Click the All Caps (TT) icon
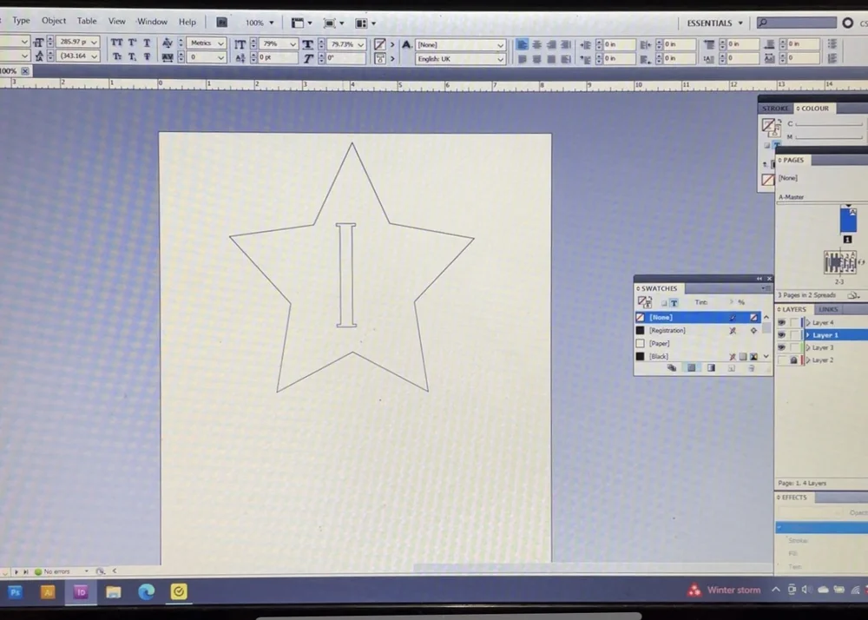This screenshot has width=868, height=620. (x=117, y=43)
